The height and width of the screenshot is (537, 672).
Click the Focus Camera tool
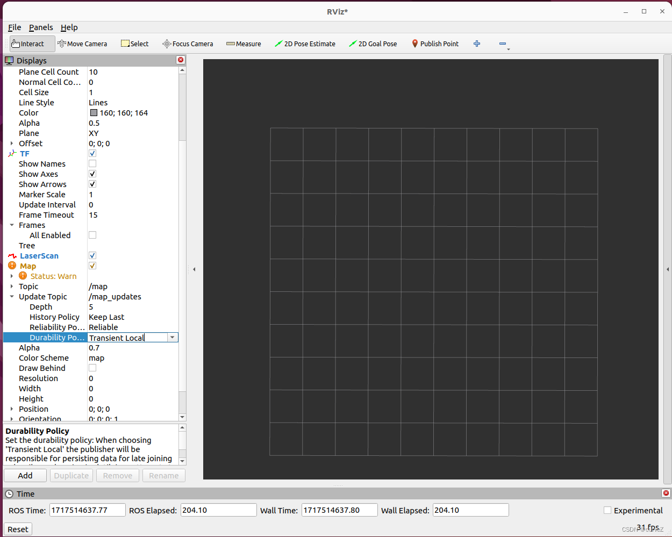tap(187, 44)
